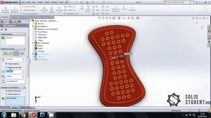Choose the Extruded Cut tool
This screenshot has height=118, width=211.
(x=44, y=10)
